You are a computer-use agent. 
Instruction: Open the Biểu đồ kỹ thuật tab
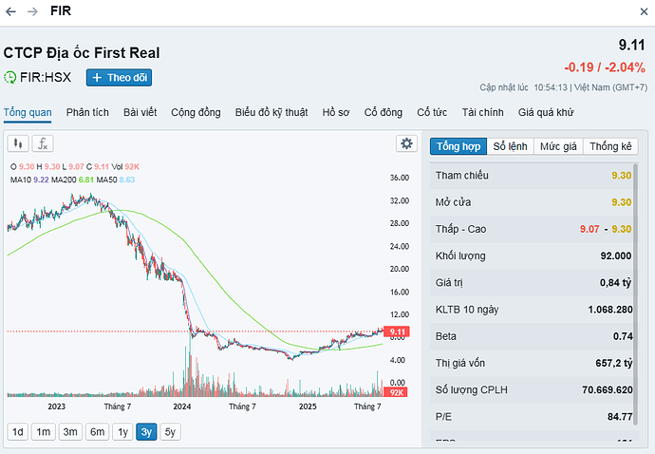coord(271,112)
